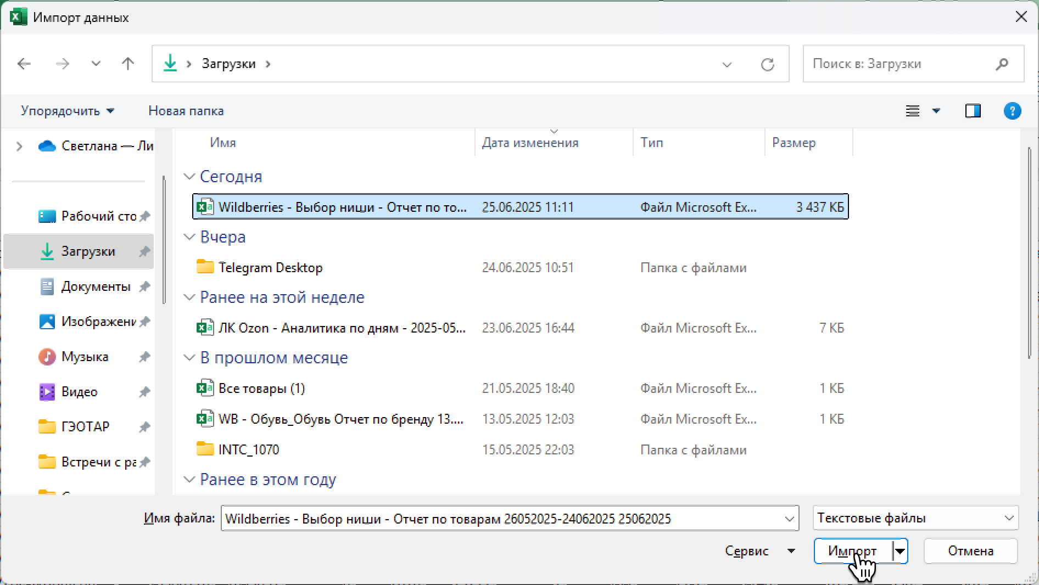1039x585 pixels.
Task: Click the search field Поиск в: Загрузки
Action: click(913, 64)
